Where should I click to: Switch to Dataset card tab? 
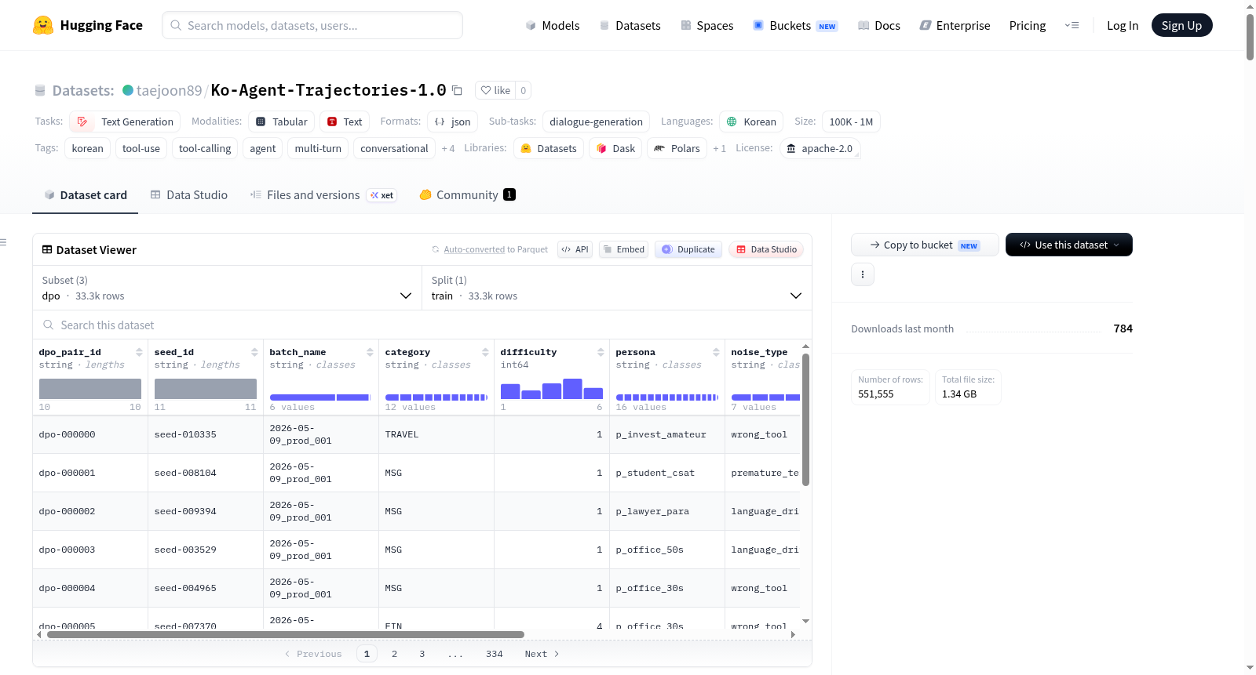(x=85, y=194)
